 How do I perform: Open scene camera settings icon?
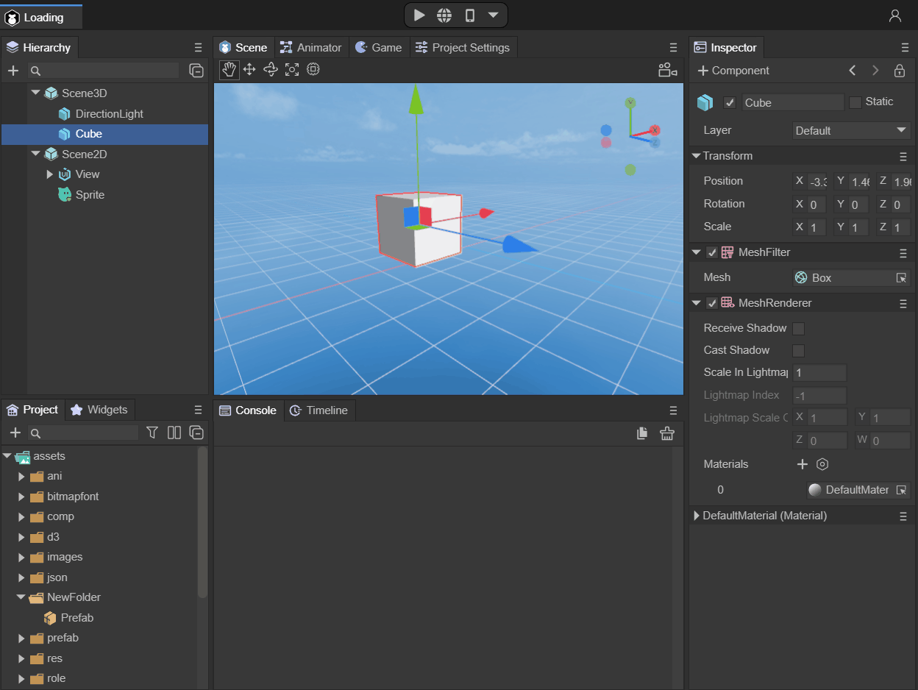[x=667, y=70]
